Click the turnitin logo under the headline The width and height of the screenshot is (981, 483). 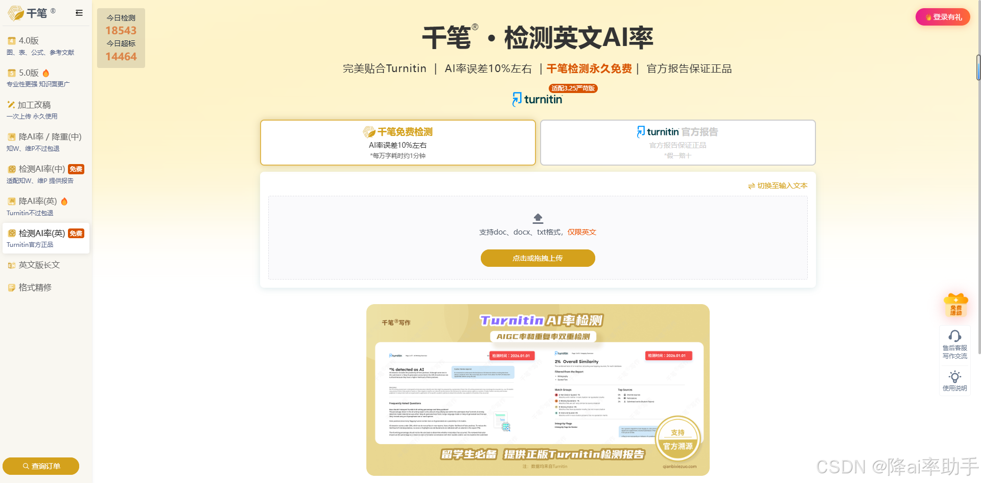pyautogui.click(x=538, y=99)
